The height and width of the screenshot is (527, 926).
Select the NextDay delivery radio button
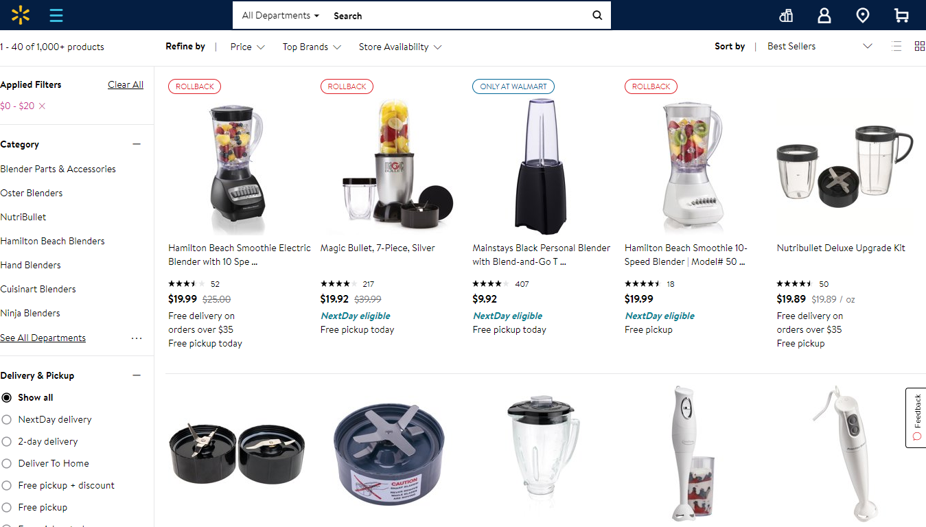coord(7,419)
